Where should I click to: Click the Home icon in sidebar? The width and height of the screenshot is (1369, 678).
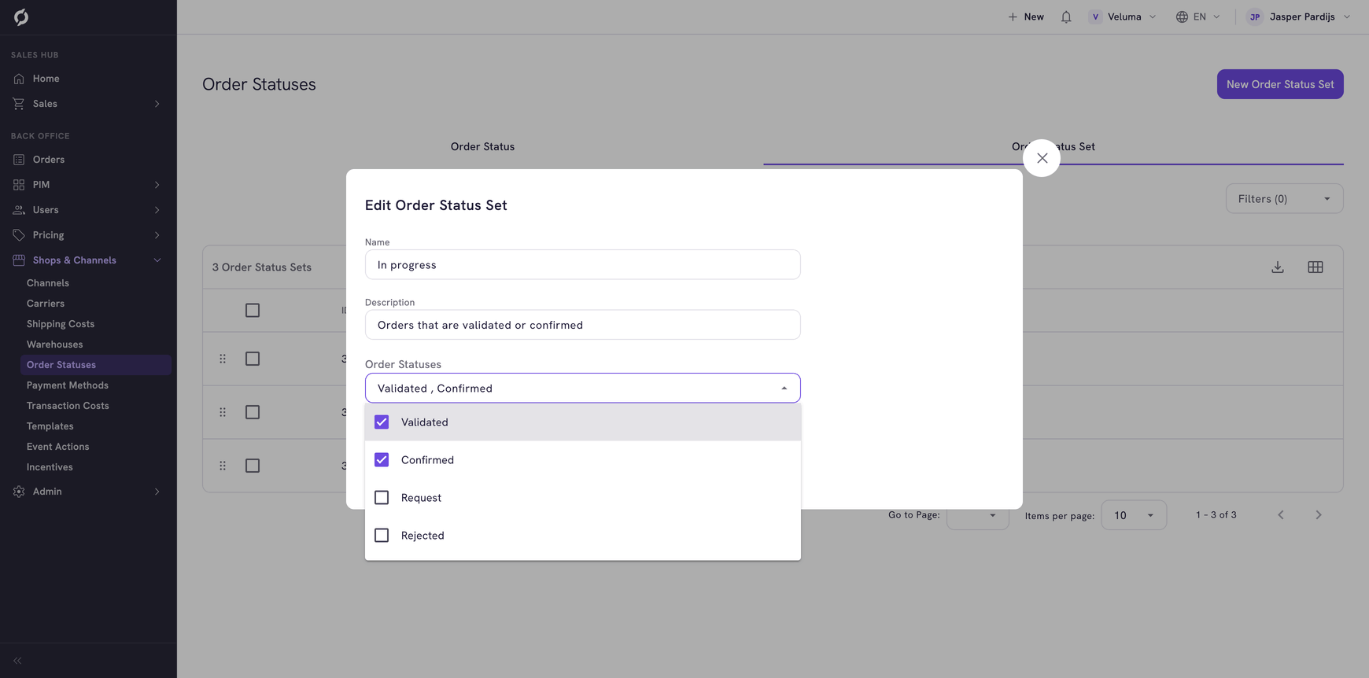tap(19, 79)
